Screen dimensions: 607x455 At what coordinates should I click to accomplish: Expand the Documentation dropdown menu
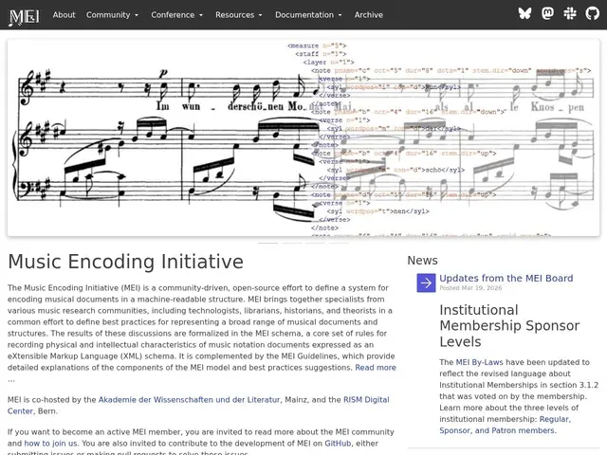[x=308, y=15]
